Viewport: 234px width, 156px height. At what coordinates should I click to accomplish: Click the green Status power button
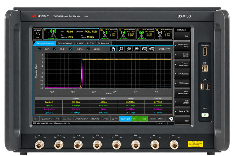(205, 115)
